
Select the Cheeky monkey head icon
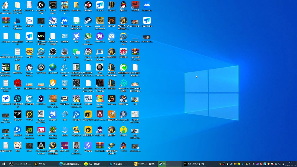[x=29, y=70]
